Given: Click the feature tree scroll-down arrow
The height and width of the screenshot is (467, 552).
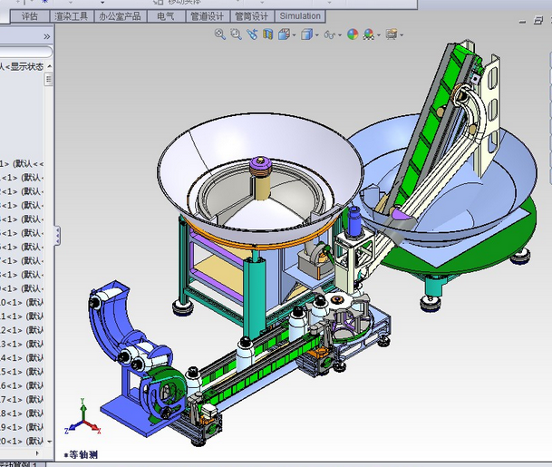Looking at the screenshot, I should point(49,442).
